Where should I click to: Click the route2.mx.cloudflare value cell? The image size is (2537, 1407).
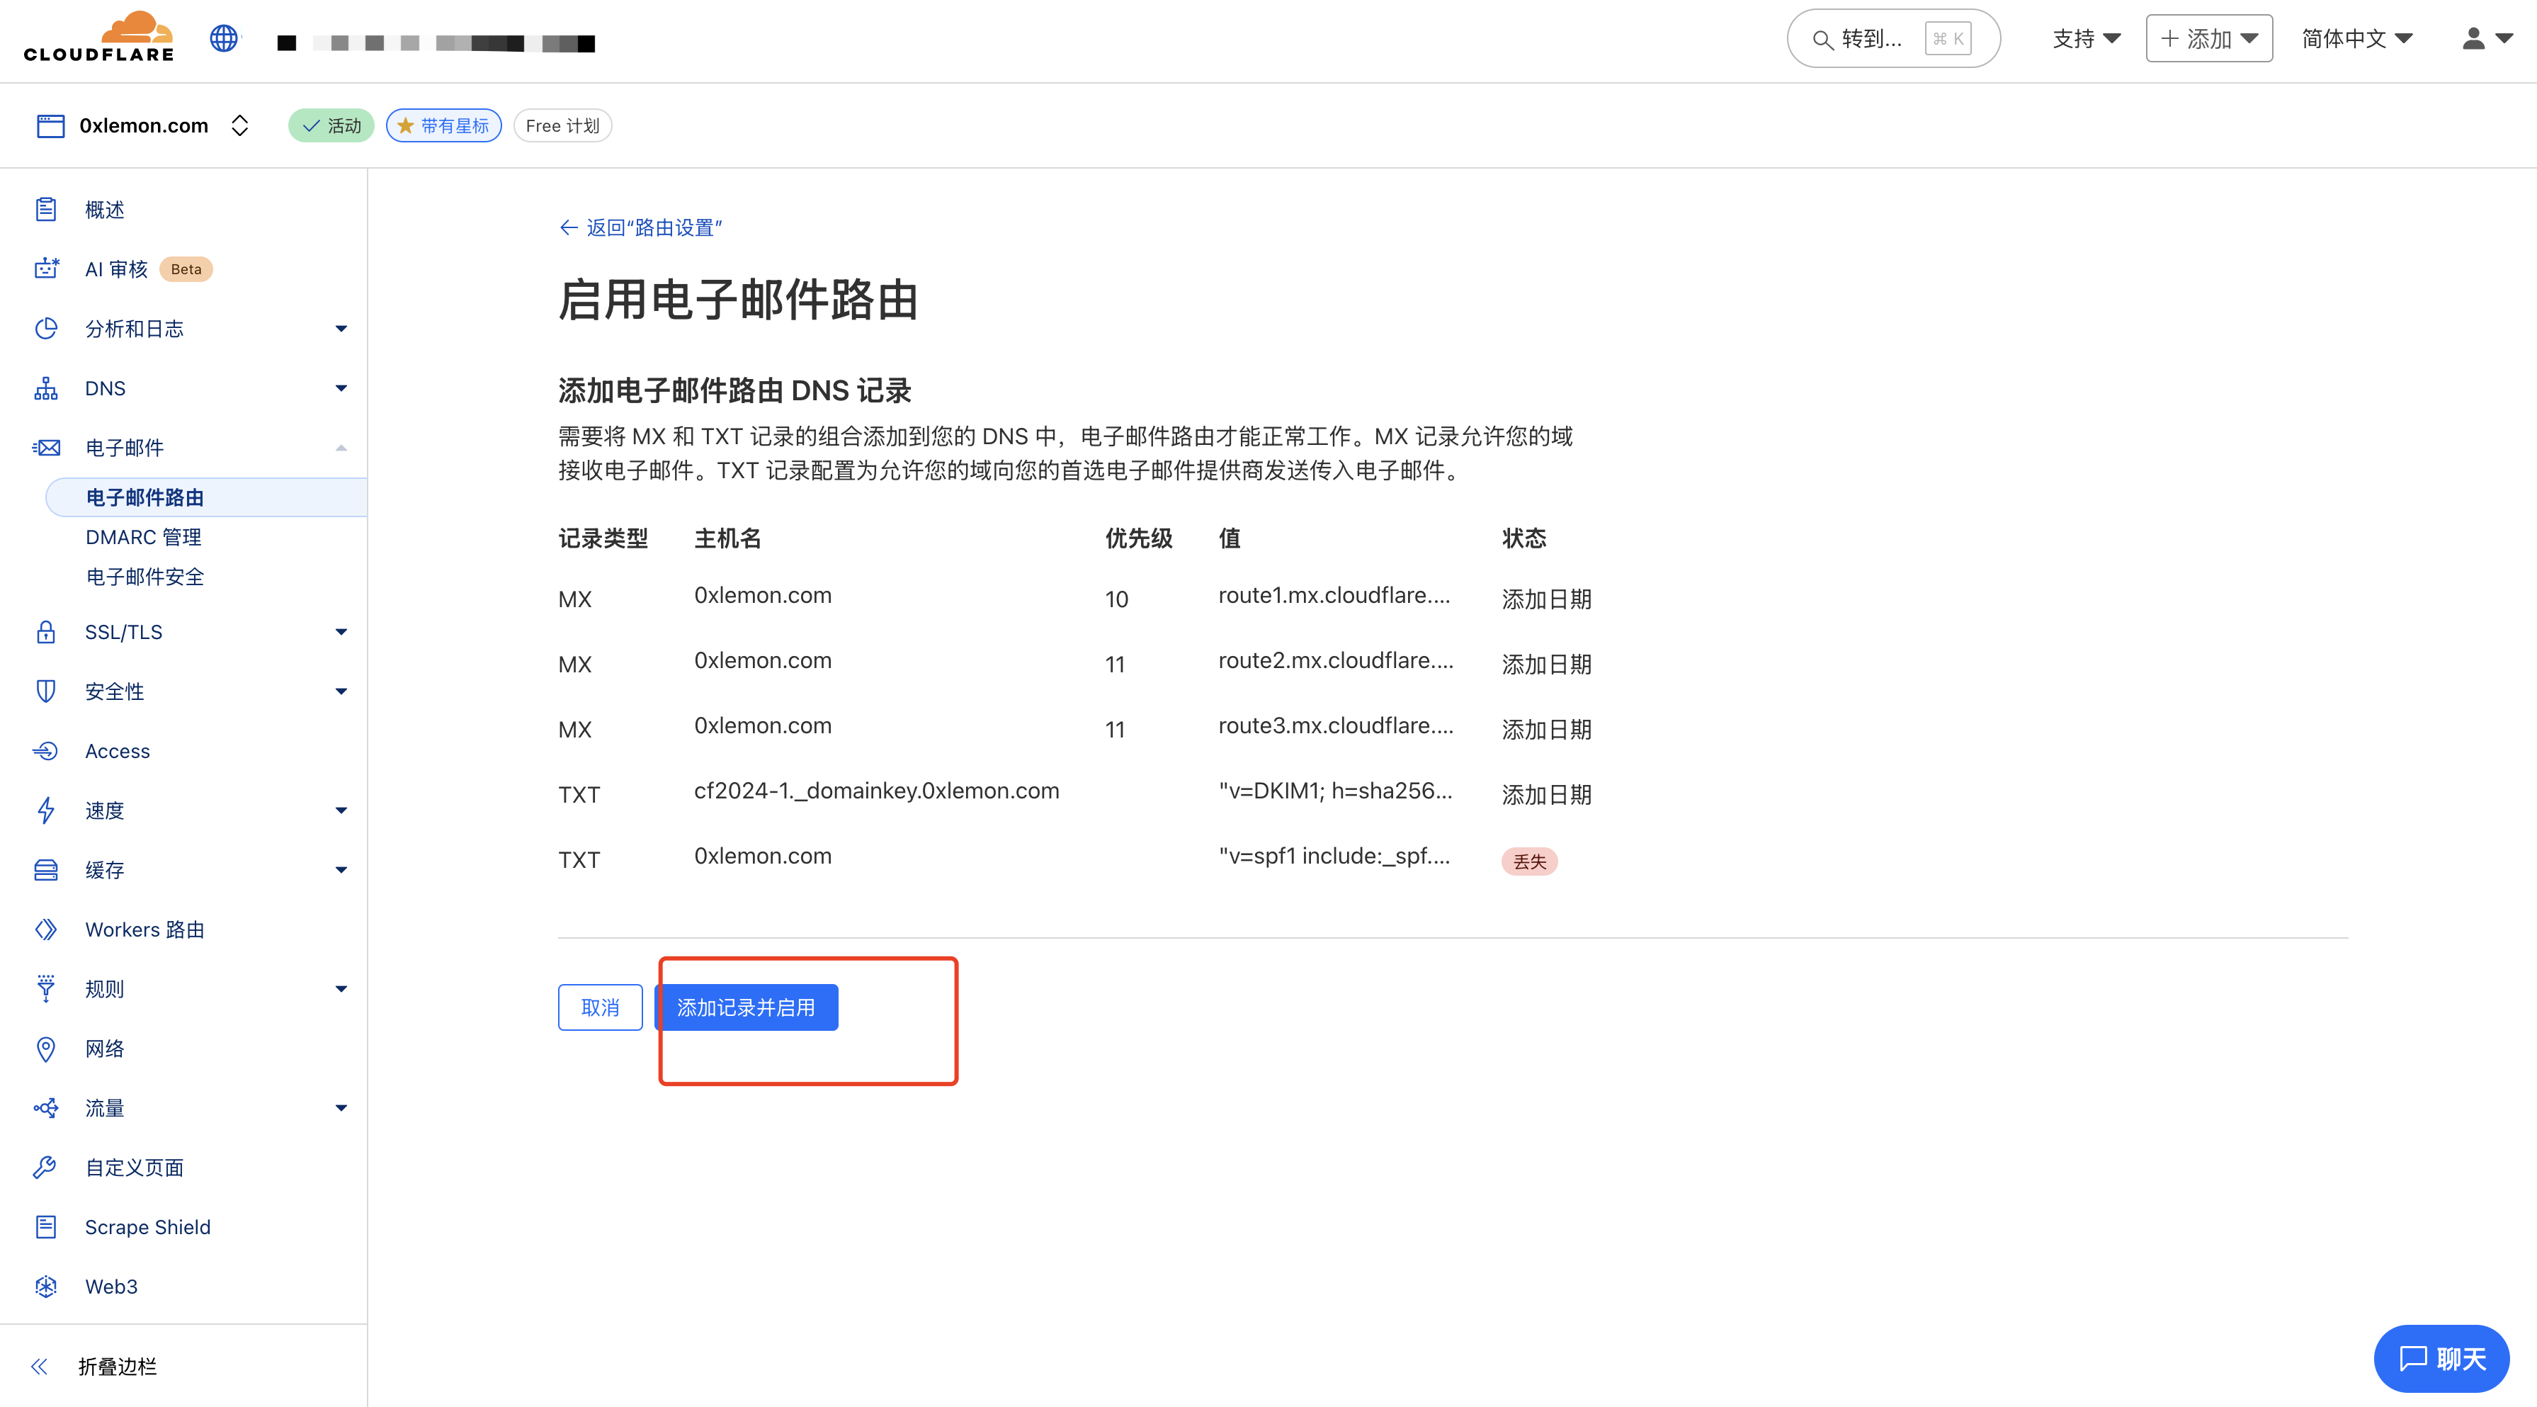click(1336, 660)
